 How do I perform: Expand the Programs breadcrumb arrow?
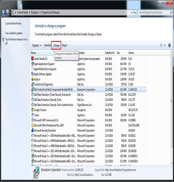[40, 12]
